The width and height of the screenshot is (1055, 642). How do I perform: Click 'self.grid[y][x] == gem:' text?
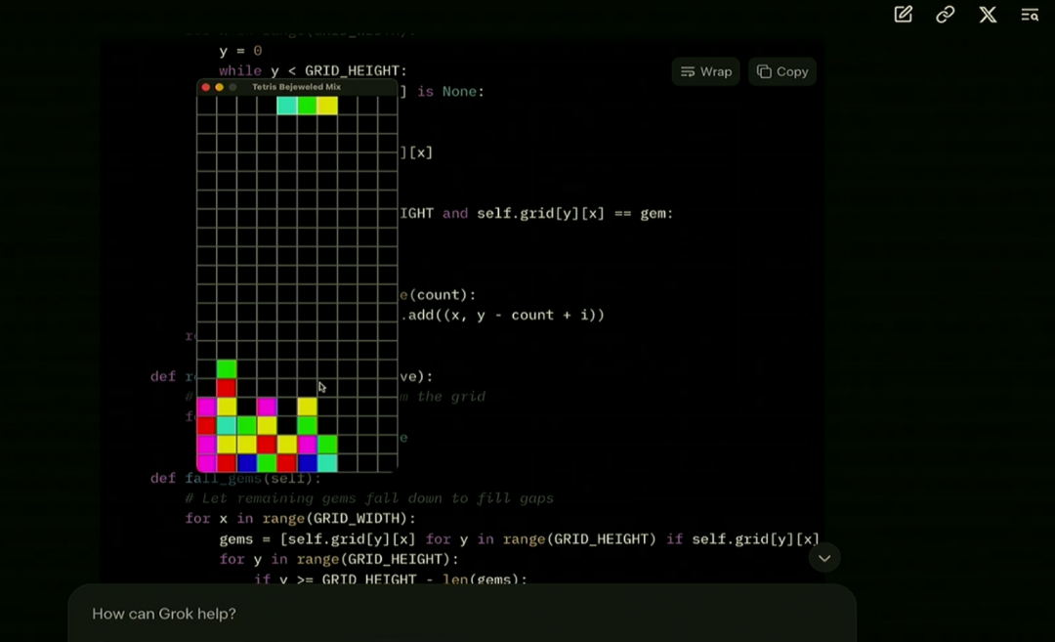tap(574, 213)
